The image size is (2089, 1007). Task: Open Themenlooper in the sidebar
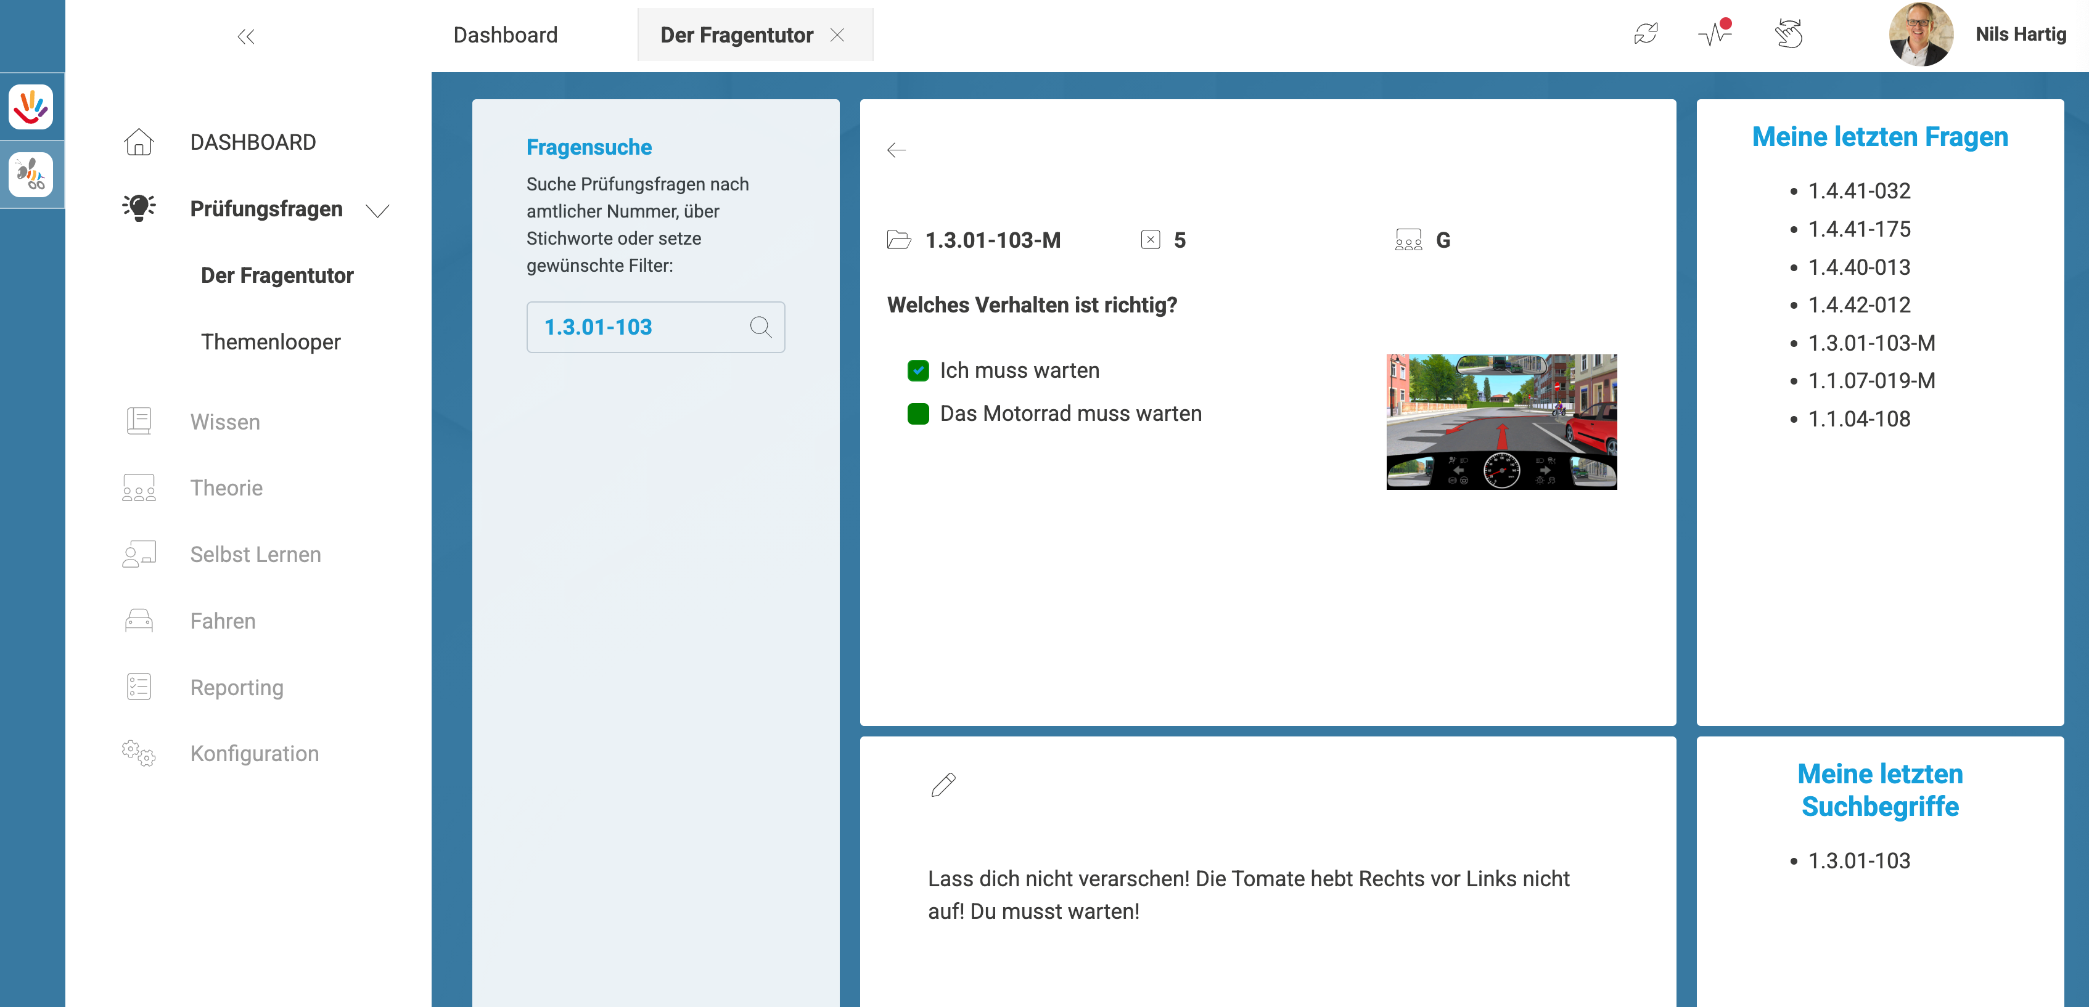(x=270, y=341)
